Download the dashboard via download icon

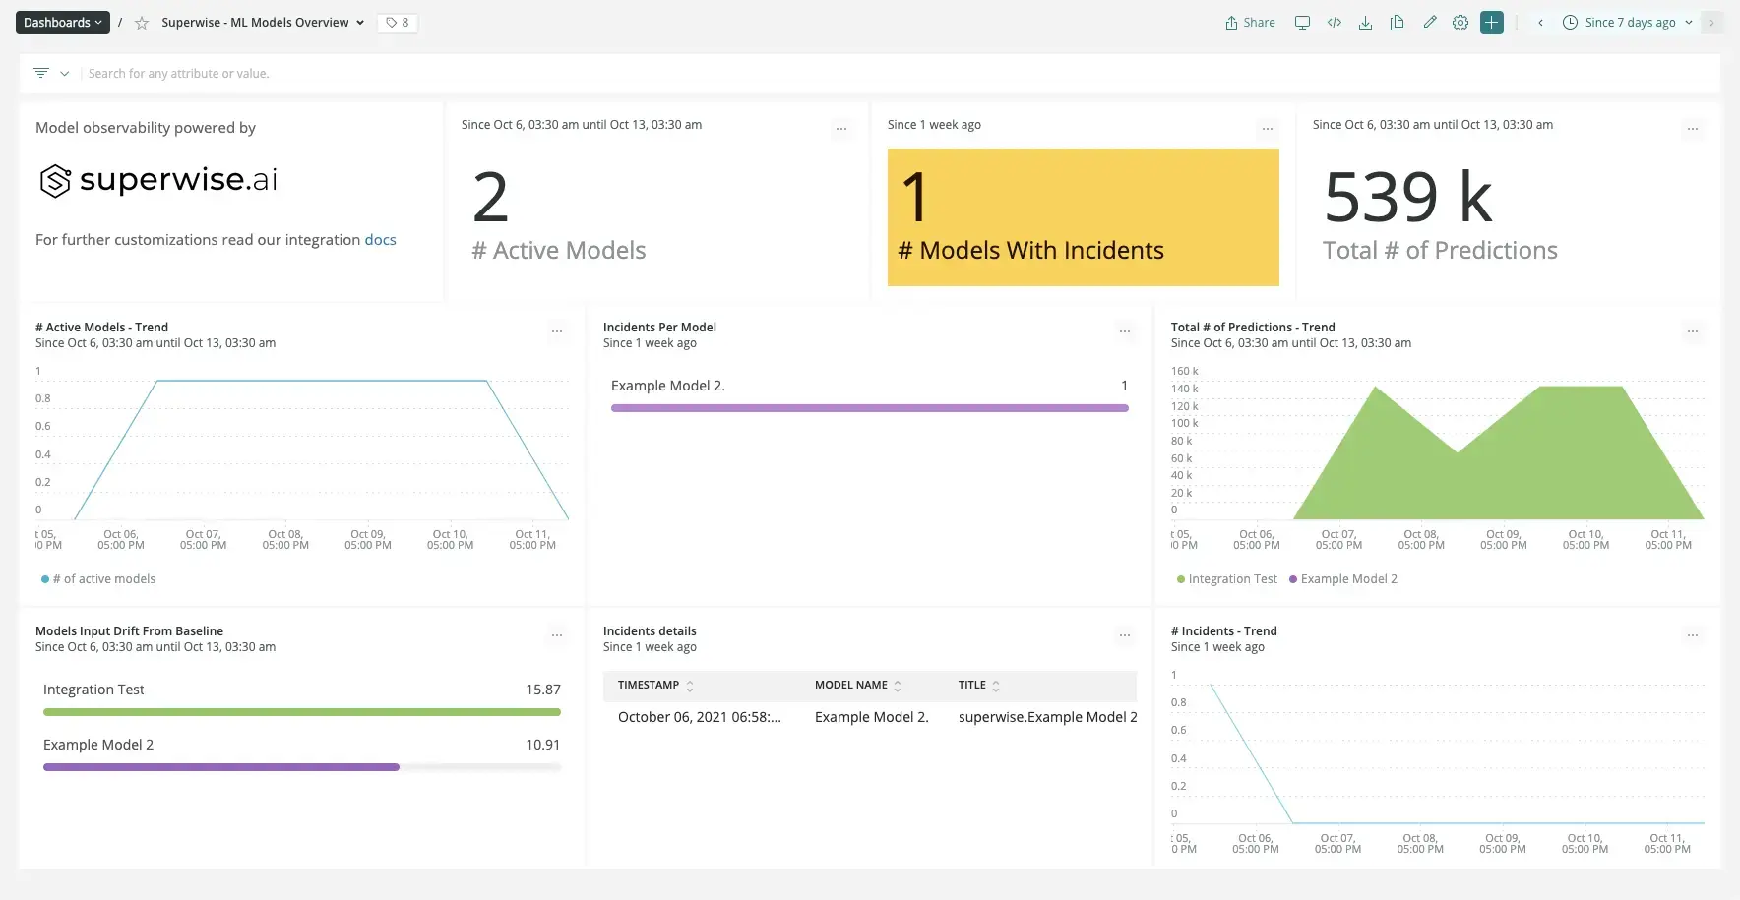point(1365,23)
